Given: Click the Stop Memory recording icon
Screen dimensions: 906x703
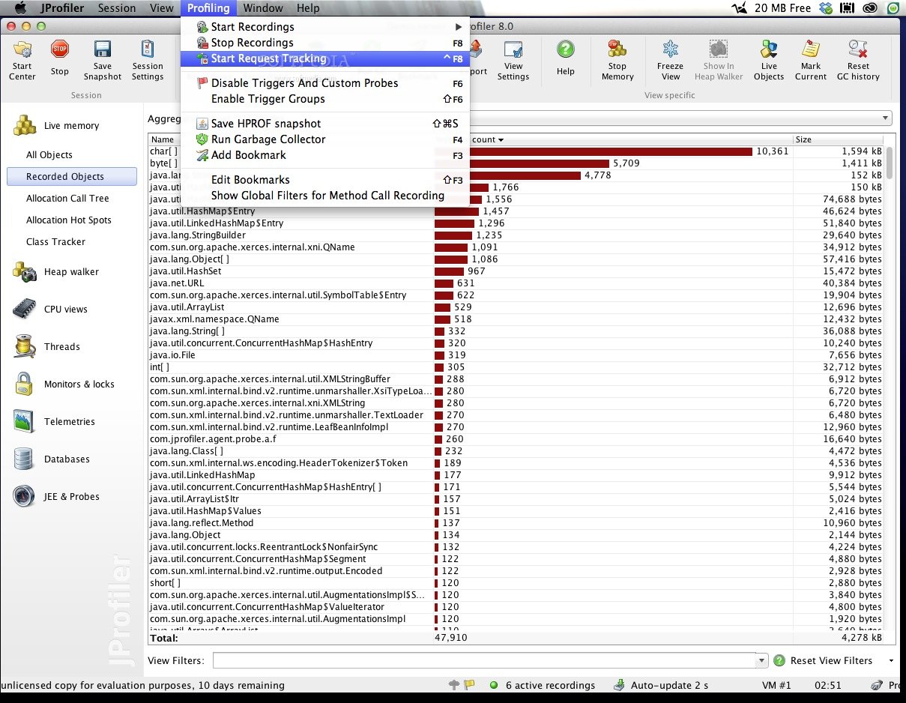Looking at the screenshot, I should click(x=617, y=50).
